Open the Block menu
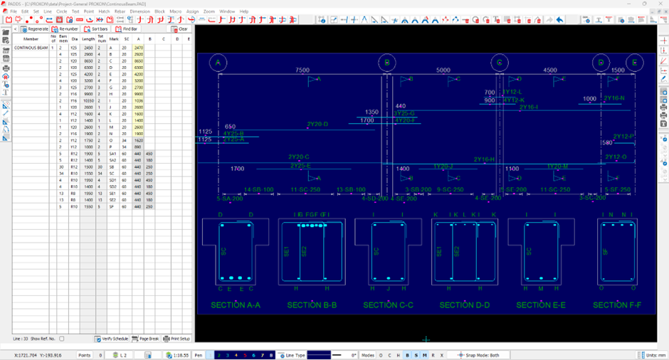 pos(159,11)
